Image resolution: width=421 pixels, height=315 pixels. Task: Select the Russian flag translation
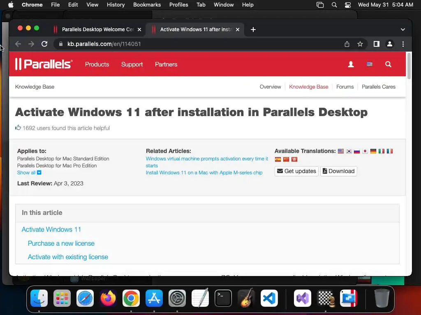(x=357, y=151)
